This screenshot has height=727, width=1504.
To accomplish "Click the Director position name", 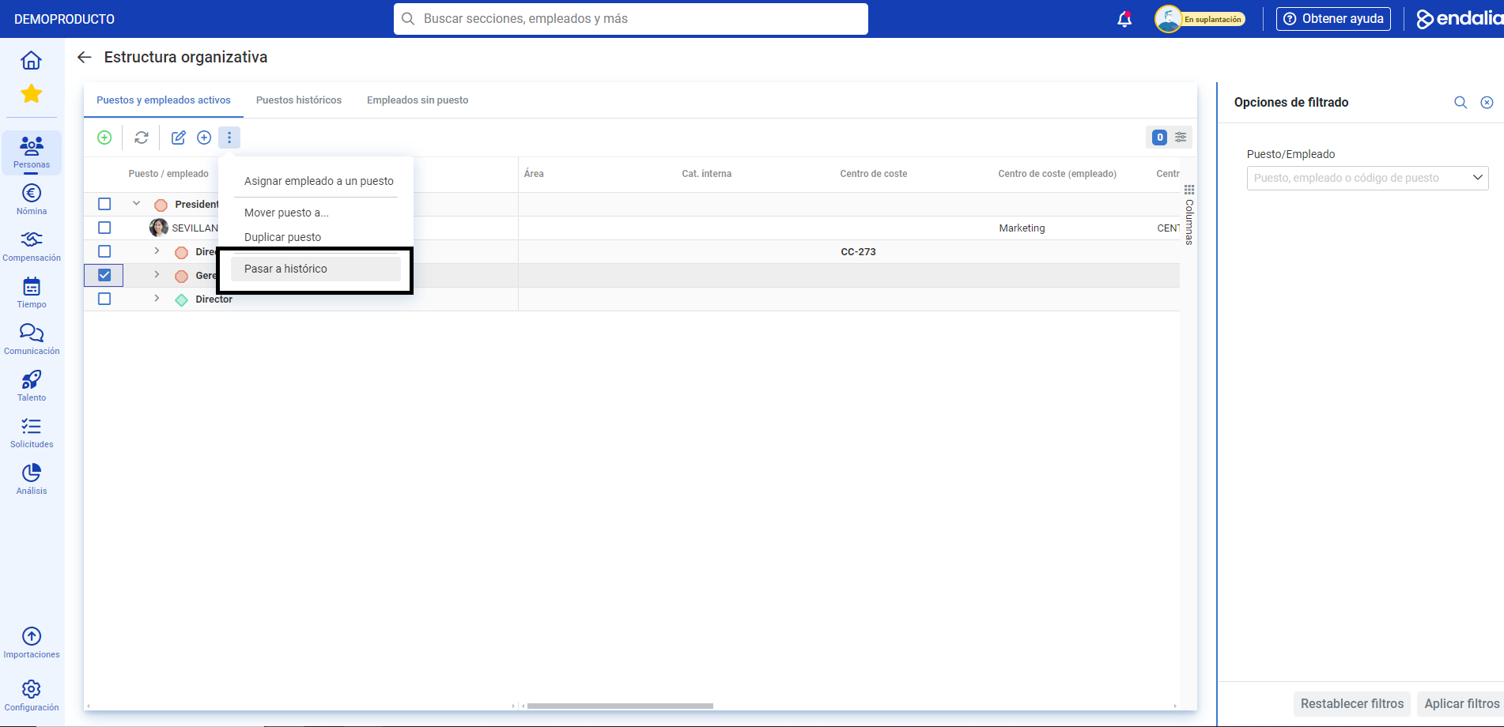I will tap(214, 299).
